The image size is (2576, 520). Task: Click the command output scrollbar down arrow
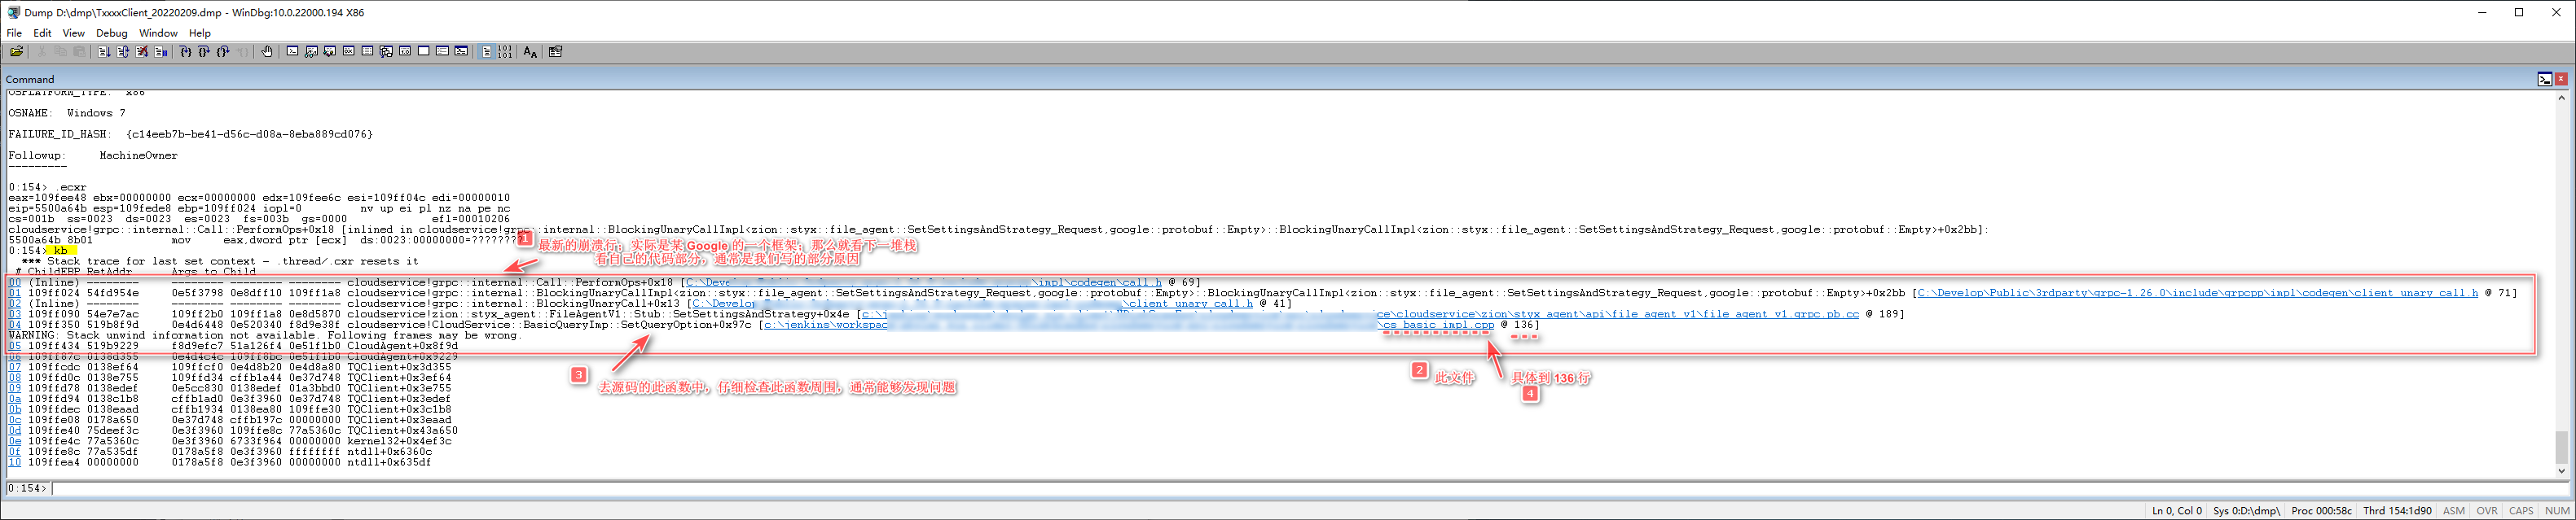(x=2561, y=471)
